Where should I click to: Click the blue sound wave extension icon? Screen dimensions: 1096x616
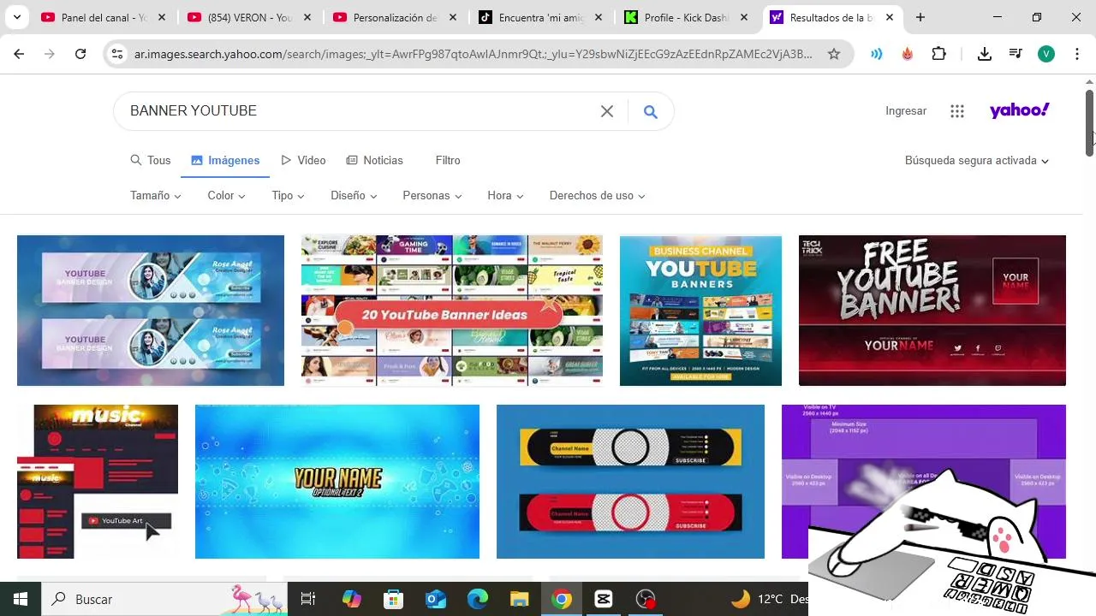tap(877, 54)
